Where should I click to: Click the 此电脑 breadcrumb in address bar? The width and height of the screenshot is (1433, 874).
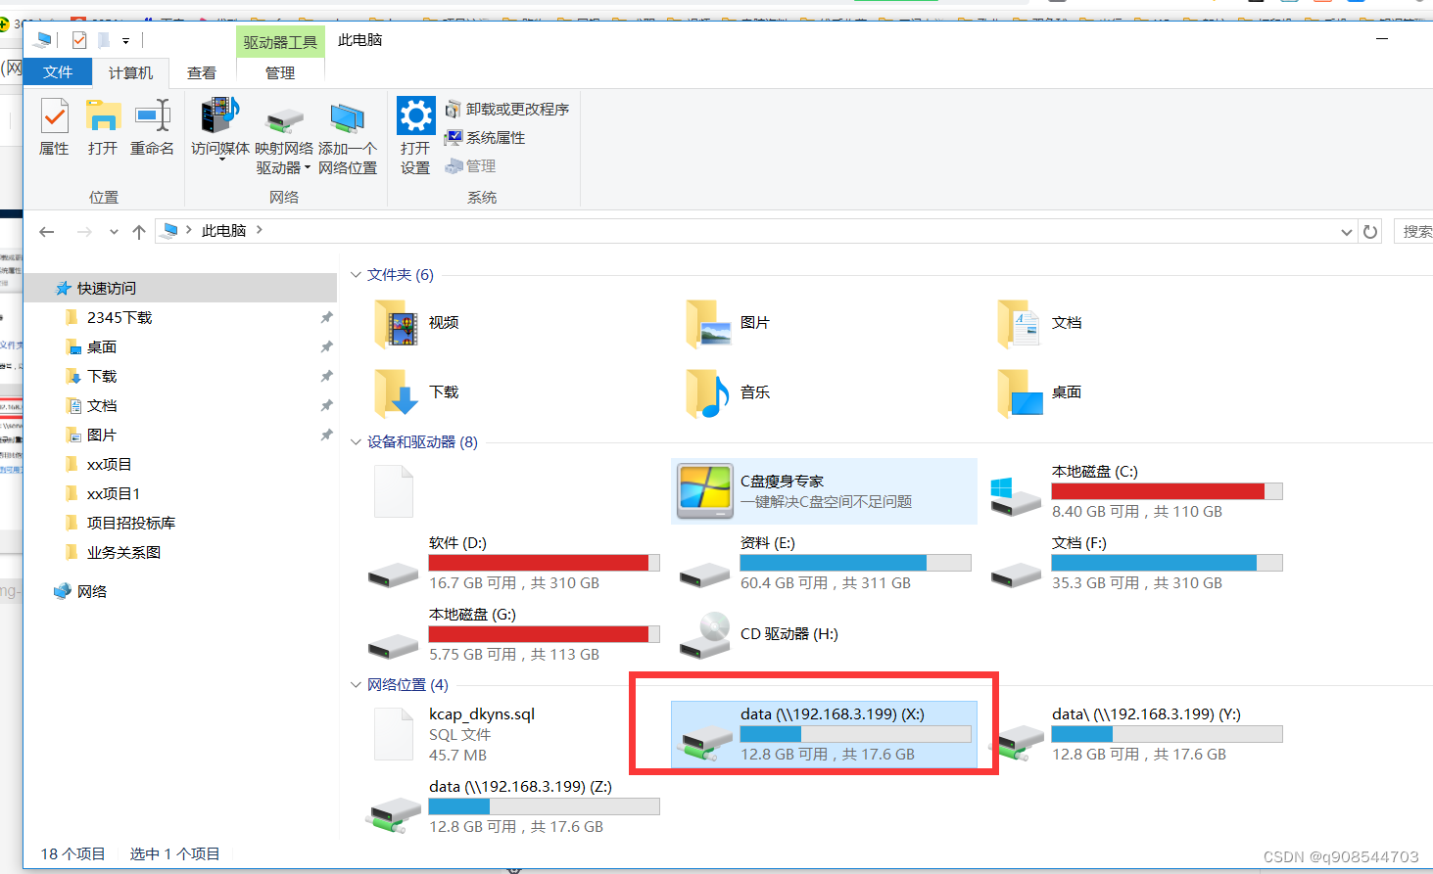223,231
